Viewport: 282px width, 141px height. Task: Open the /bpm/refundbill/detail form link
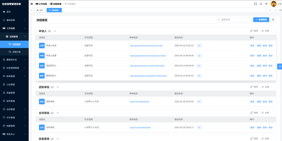[x=140, y=102]
